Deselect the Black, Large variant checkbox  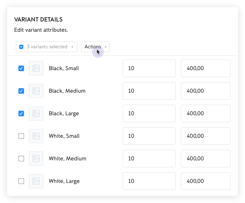coord(21,113)
